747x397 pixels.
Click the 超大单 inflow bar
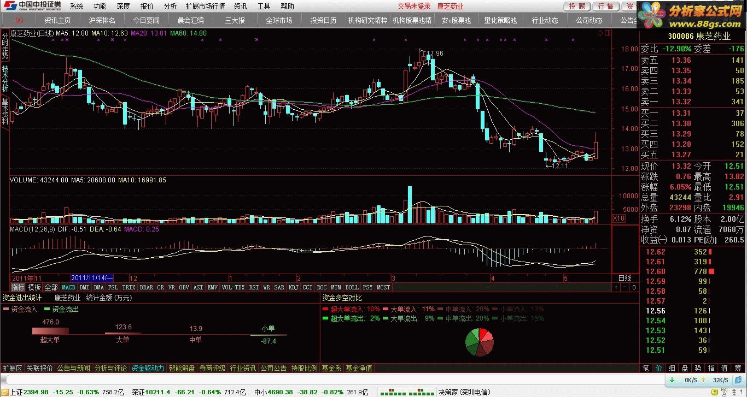coord(50,331)
